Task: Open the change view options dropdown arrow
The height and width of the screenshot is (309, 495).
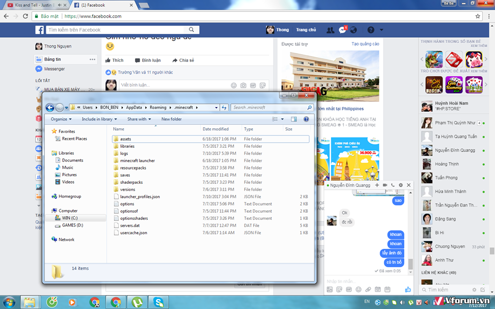Action: [x=282, y=119]
